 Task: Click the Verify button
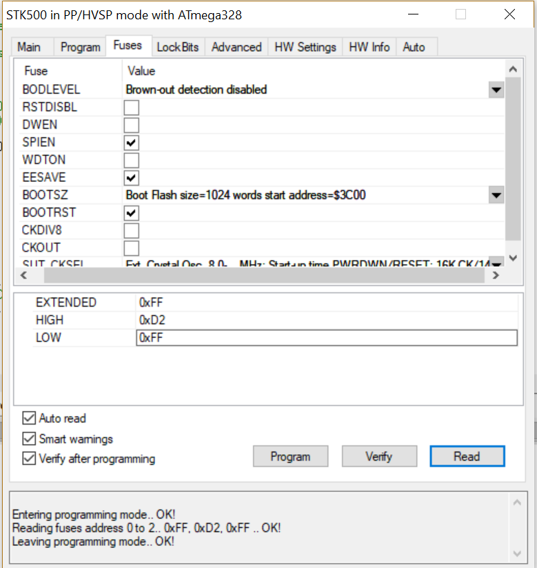tap(379, 456)
